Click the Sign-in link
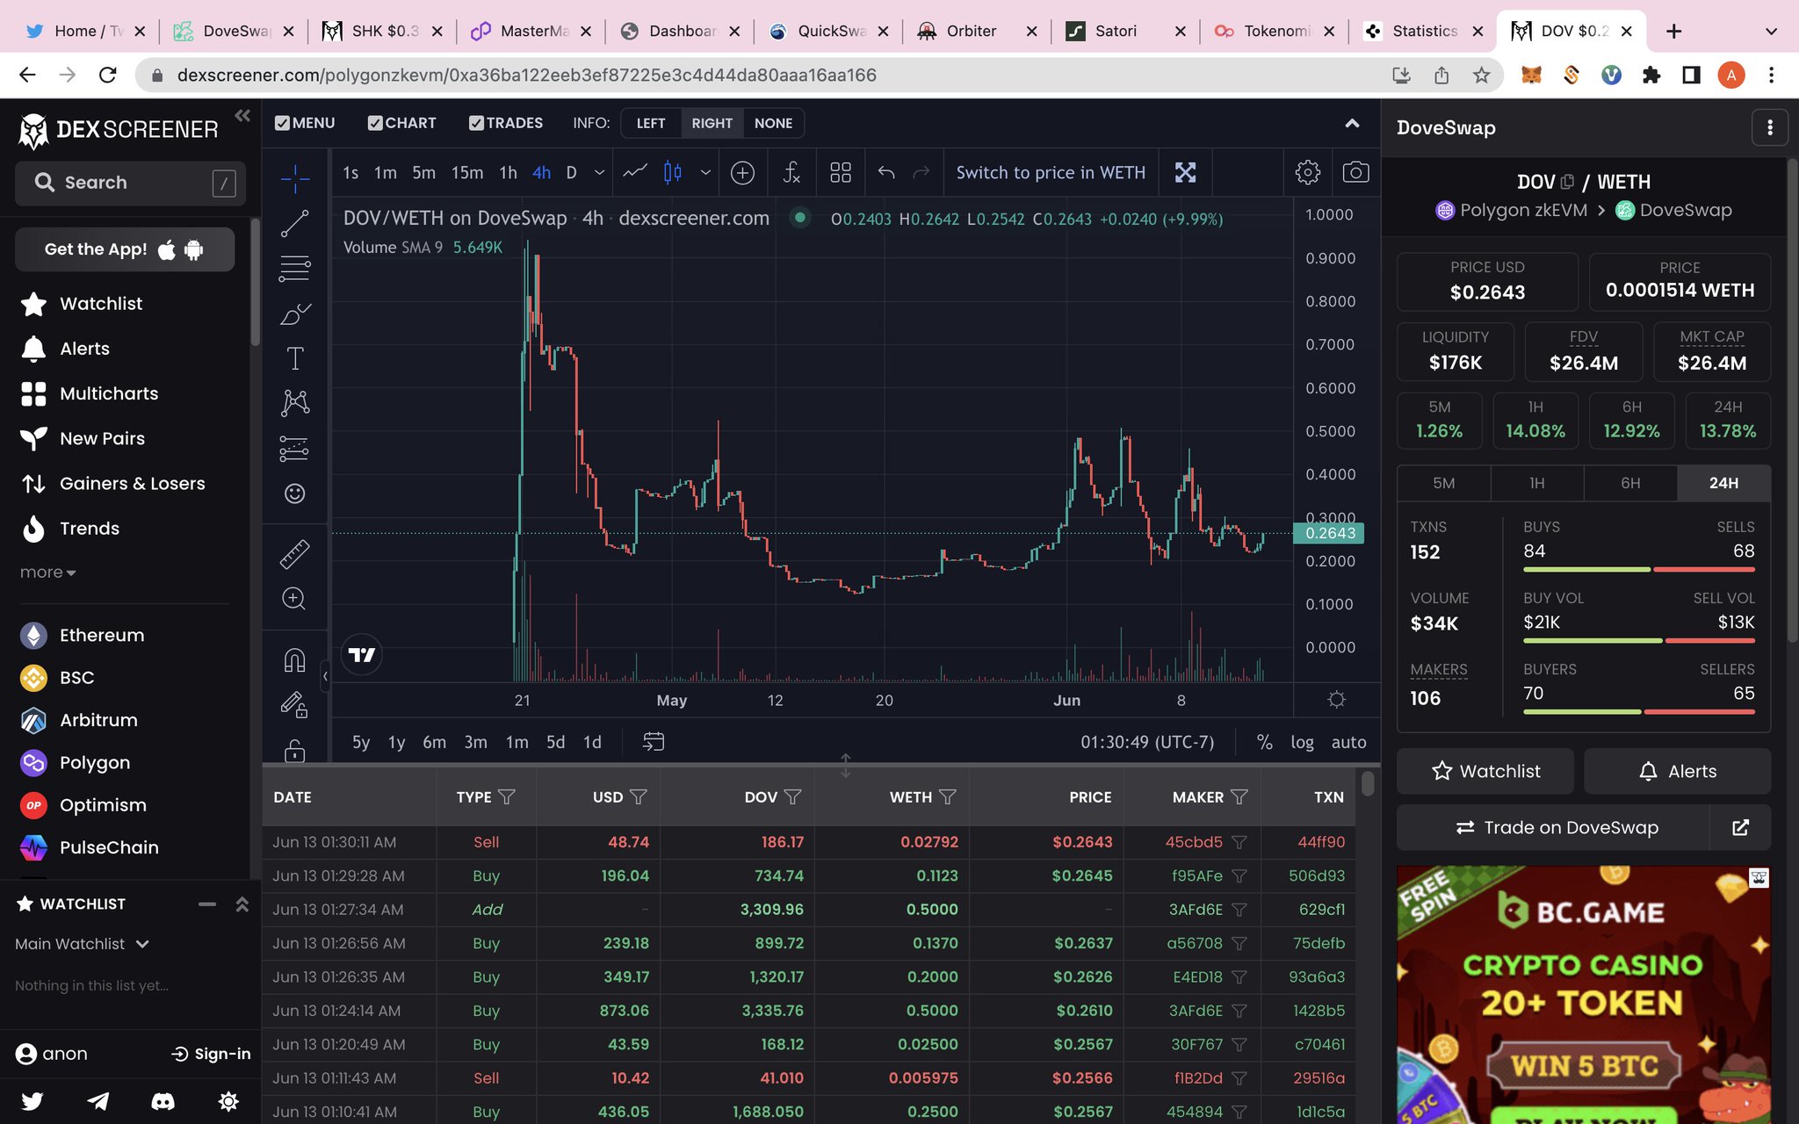Screen dimensions: 1799x1124 211,1054
